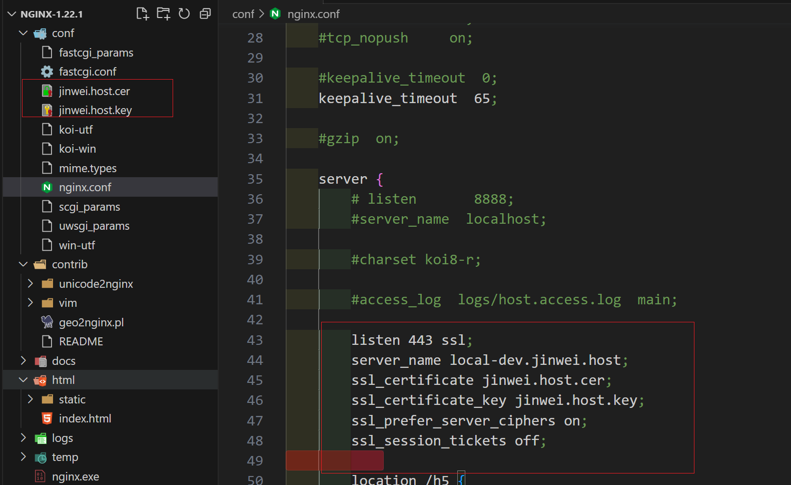Click the certificate icon of jinwei.host.cer
791x485 pixels.
coord(47,91)
